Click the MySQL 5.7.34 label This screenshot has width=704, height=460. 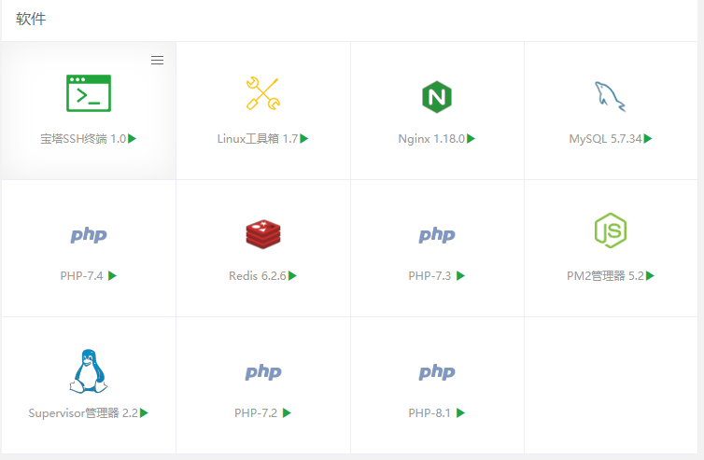[606, 139]
